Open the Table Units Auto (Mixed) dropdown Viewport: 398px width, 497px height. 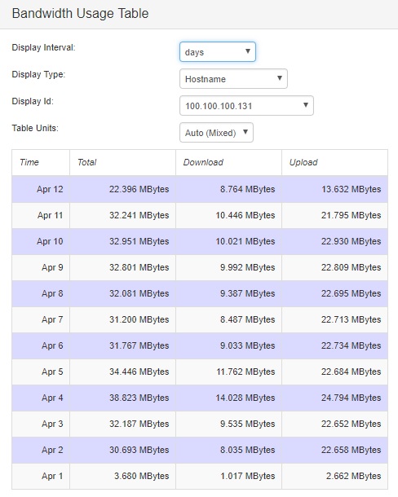pos(216,133)
